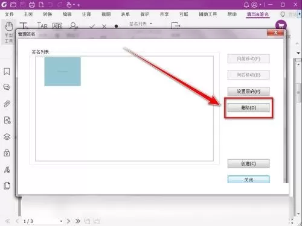
Task: Open the Comments panel in sidebar
Action: coord(7,87)
